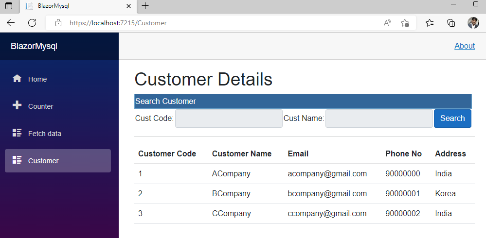486x238 pixels.
Task: Open a new browser tab
Action: (145, 5)
